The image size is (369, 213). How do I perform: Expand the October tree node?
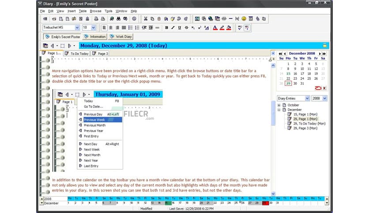[x=279, y=105]
